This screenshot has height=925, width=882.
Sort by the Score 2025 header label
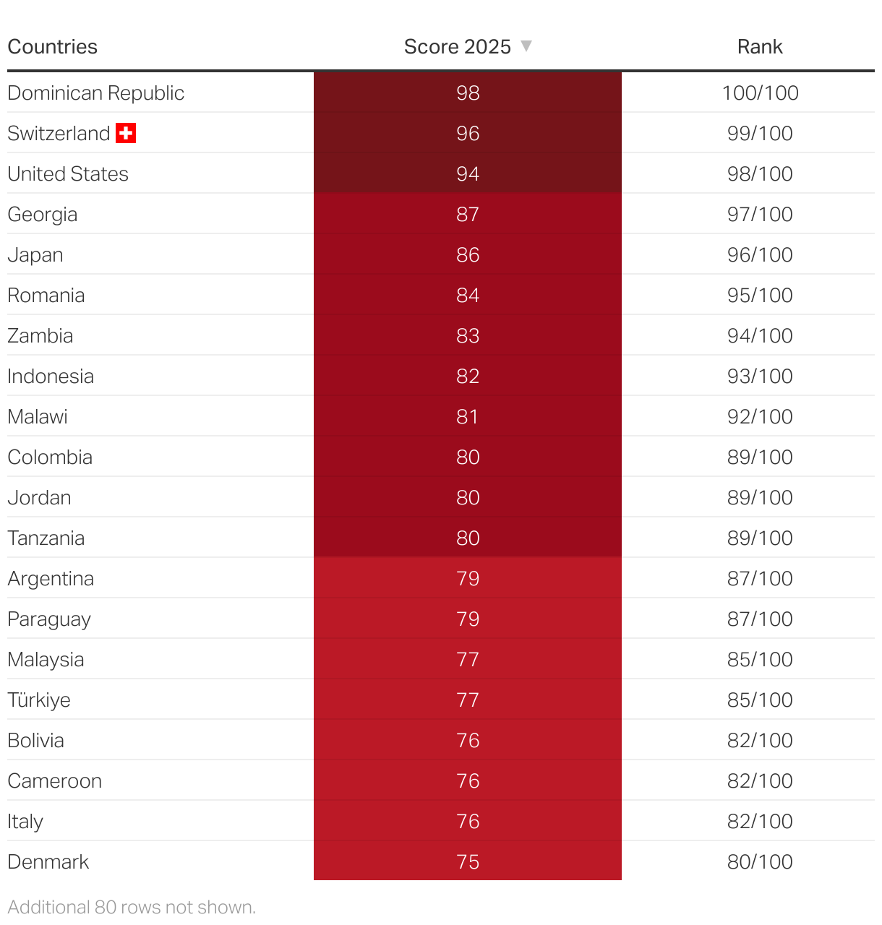(x=457, y=47)
